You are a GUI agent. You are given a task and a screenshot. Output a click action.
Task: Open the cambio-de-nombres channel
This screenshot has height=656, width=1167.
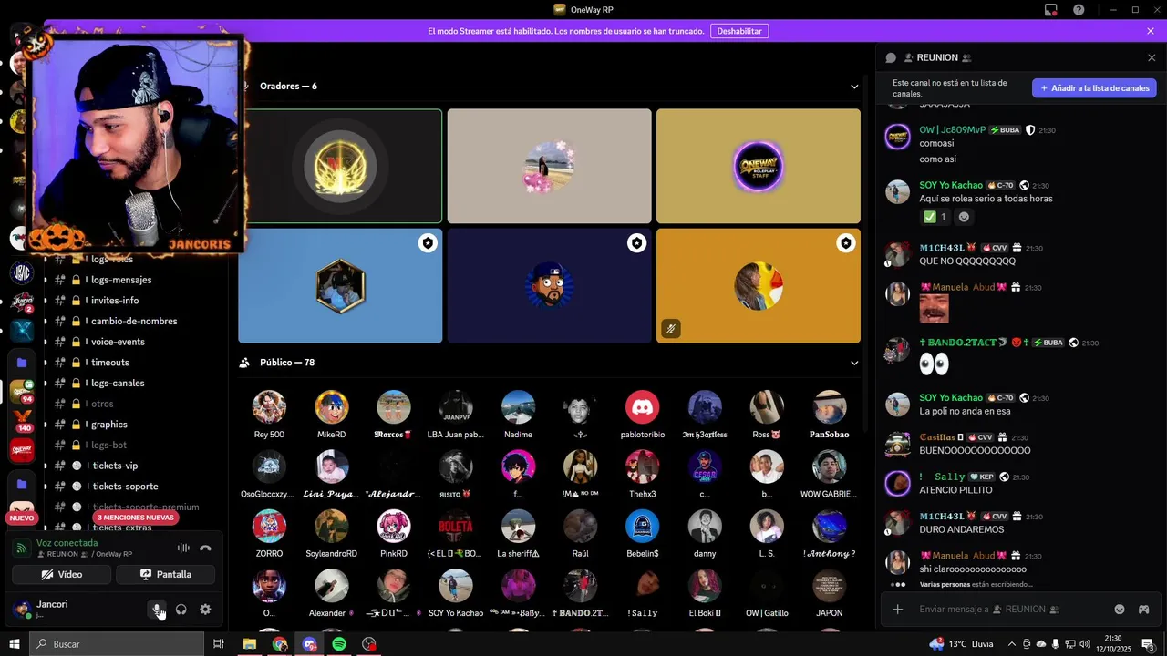pos(134,322)
